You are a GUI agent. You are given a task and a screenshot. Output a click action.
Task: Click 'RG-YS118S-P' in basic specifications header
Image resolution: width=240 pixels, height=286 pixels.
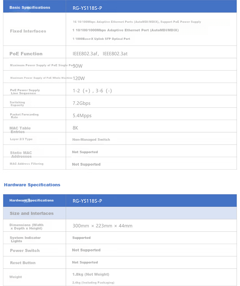point(87,8)
